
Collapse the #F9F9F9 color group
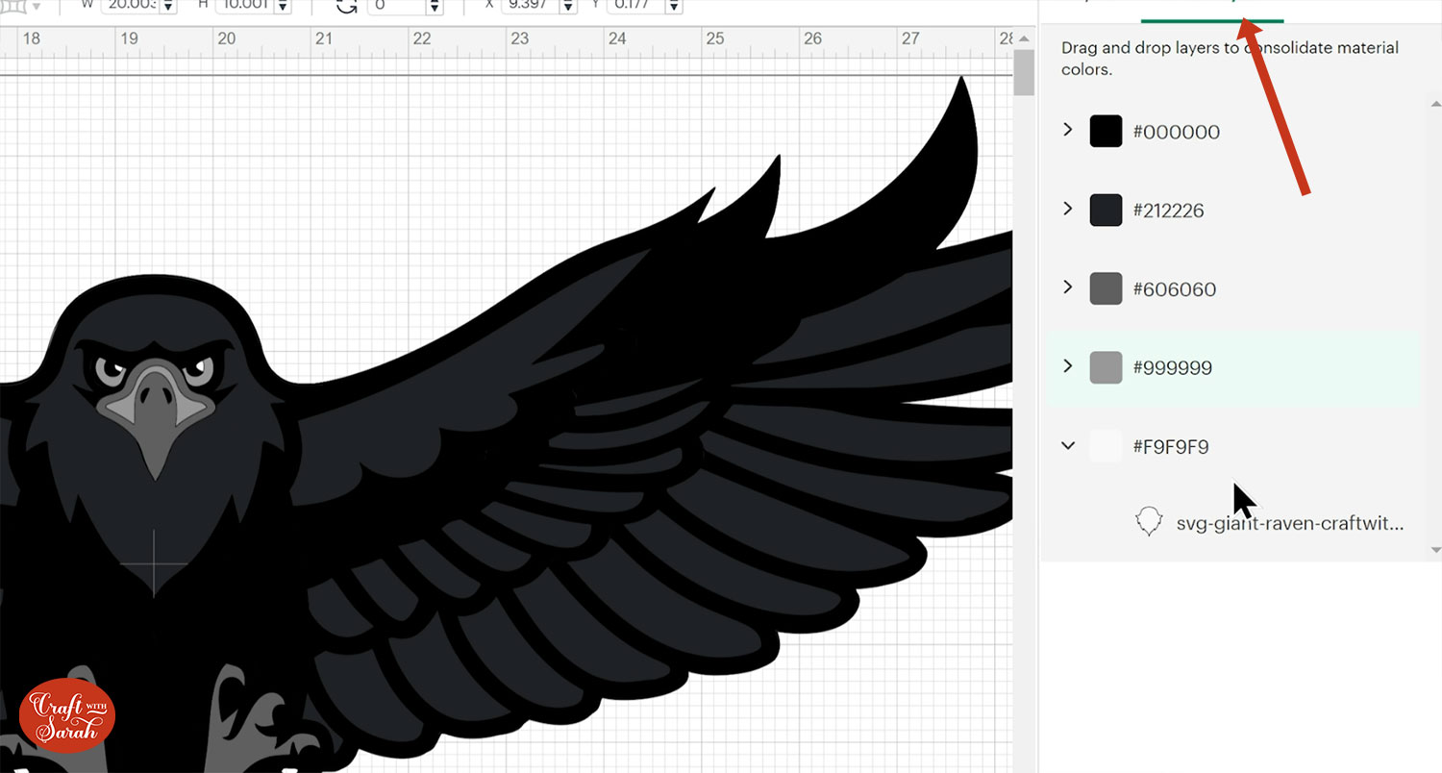(1067, 445)
